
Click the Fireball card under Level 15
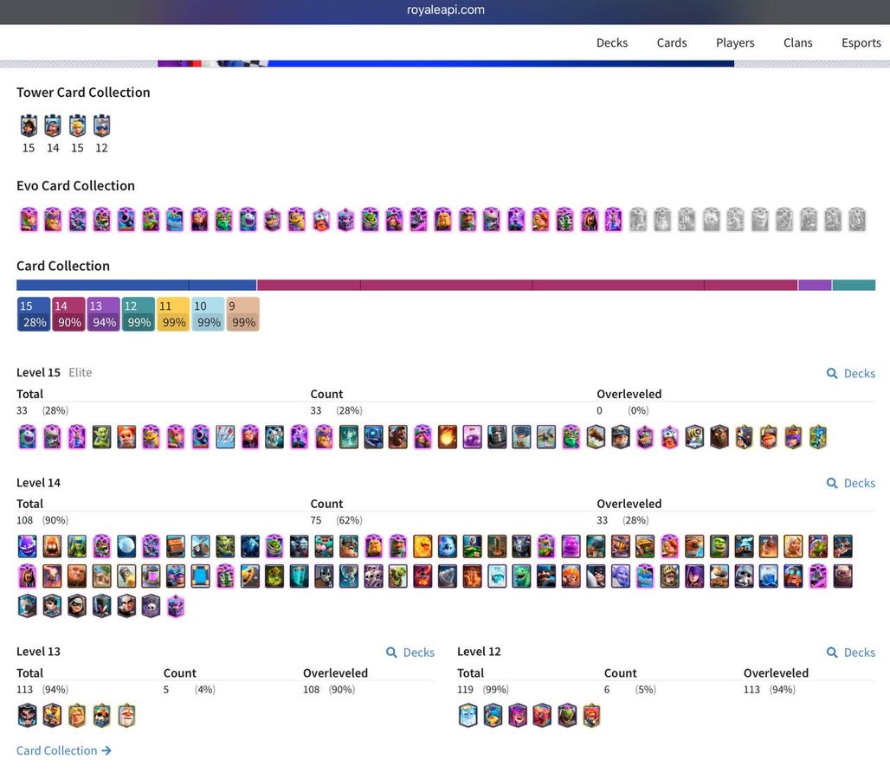pos(448,437)
